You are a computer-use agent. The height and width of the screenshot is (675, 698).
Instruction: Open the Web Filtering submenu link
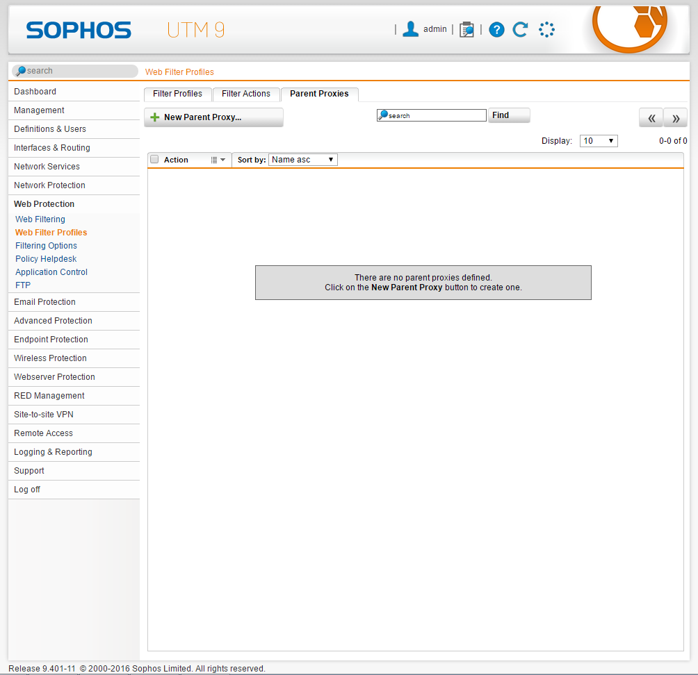[x=40, y=219]
